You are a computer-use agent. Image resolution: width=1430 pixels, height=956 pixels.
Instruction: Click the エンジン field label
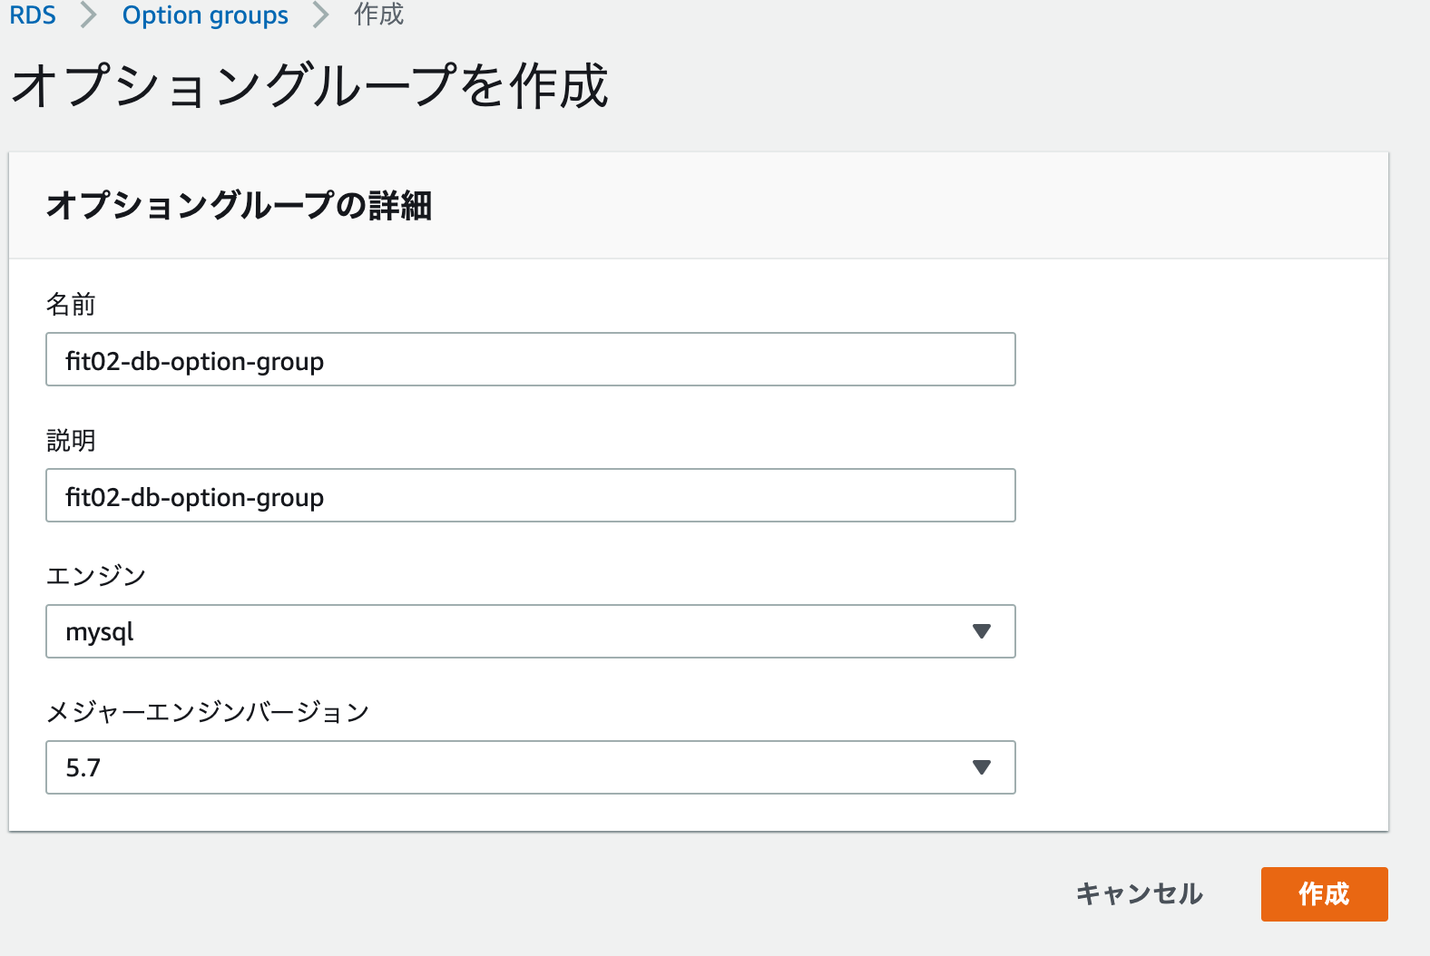click(x=96, y=576)
